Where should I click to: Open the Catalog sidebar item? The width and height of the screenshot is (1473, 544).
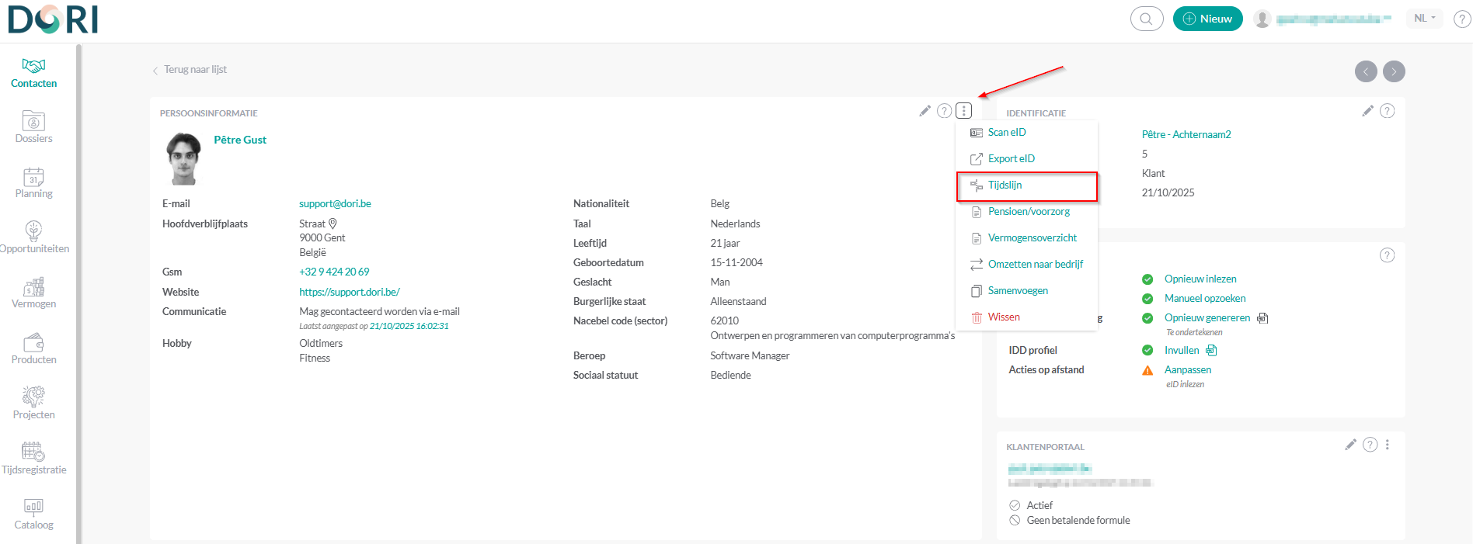tap(33, 514)
